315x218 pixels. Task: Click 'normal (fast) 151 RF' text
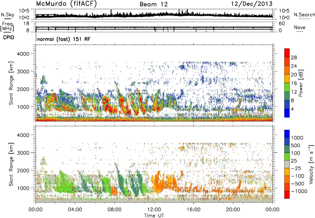pyautogui.click(x=64, y=39)
